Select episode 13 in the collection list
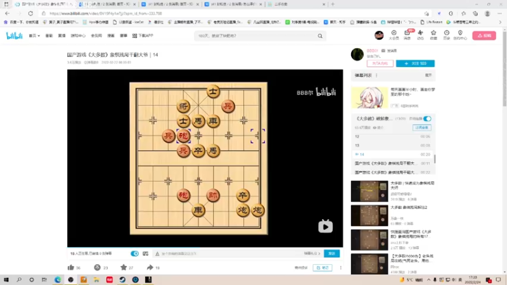Image resolution: width=507 pixels, height=285 pixels. pyautogui.click(x=392, y=146)
